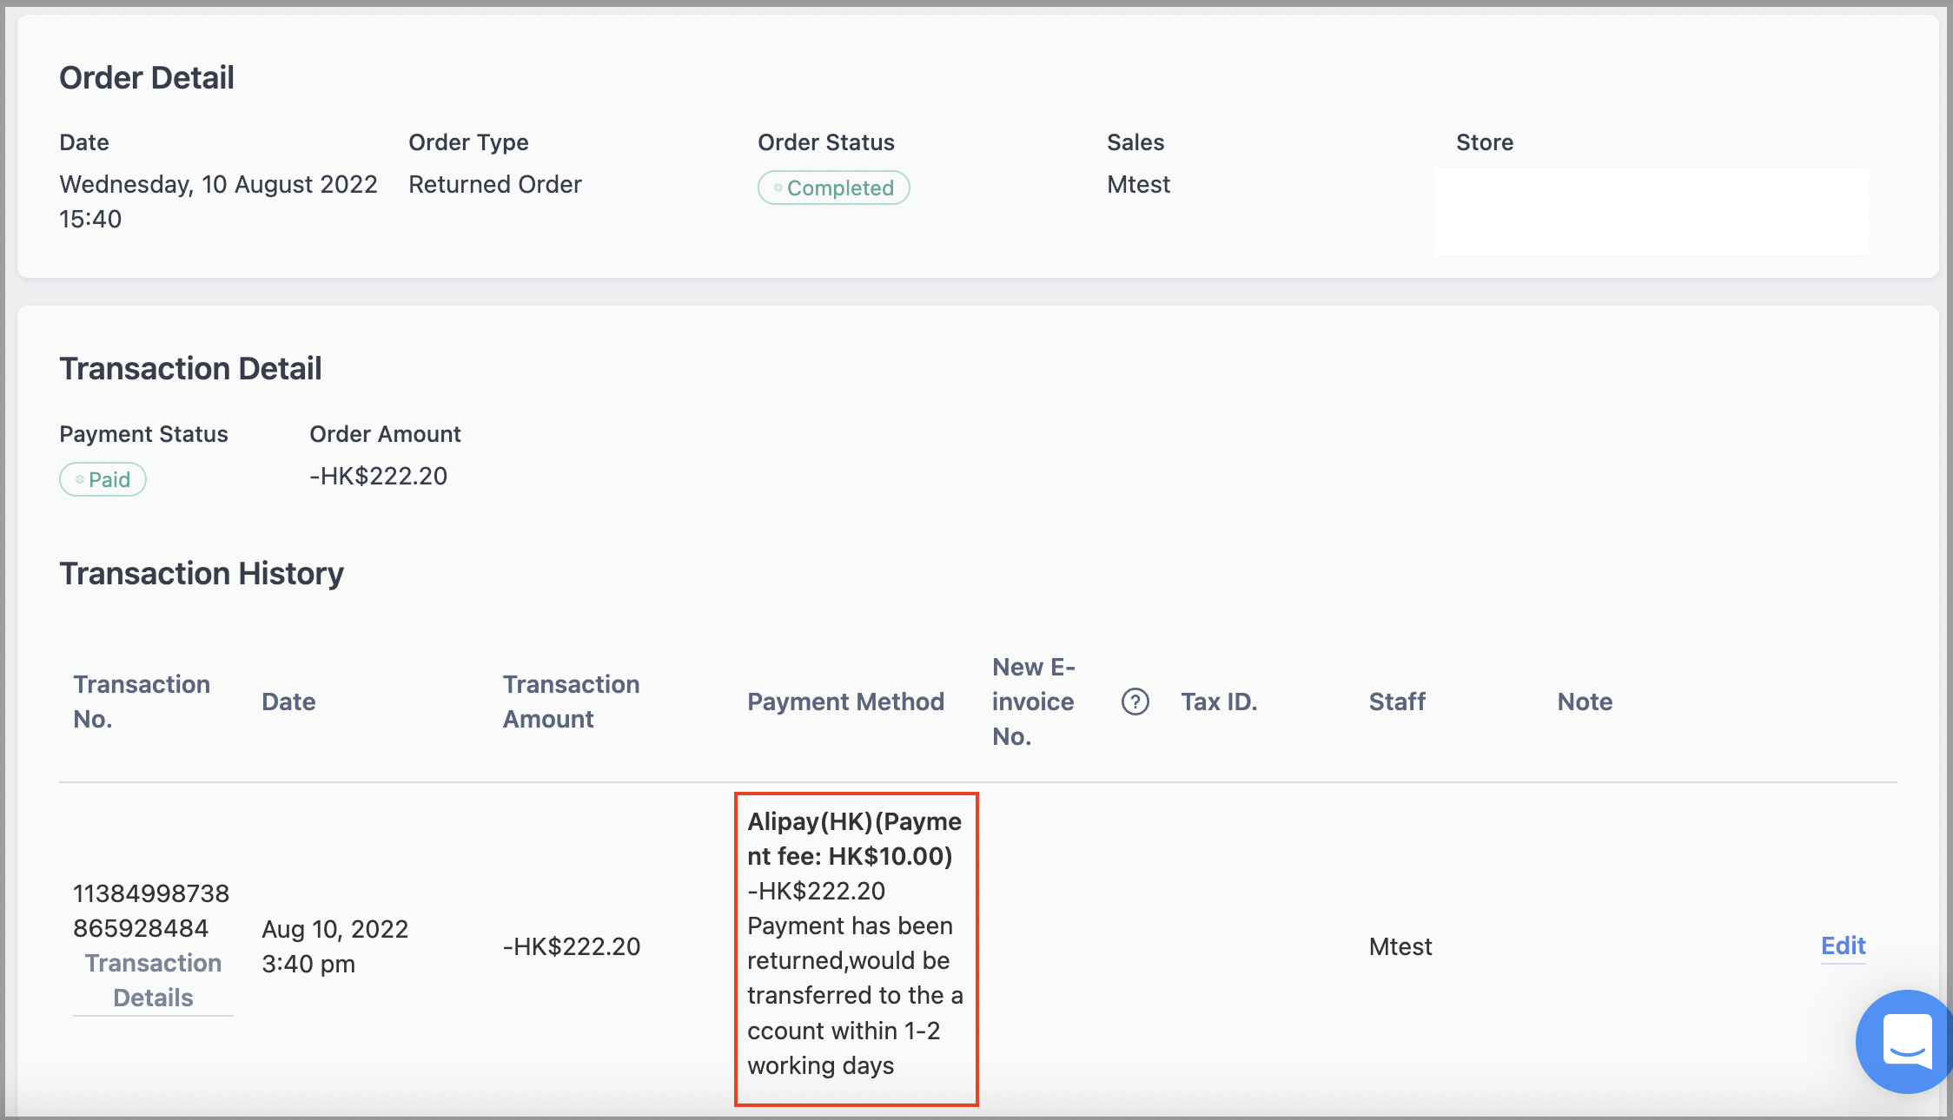Screen dimensions: 1953x1120
Task: Click the -HK$222.20 Order Amount value
Action: click(379, 476)
